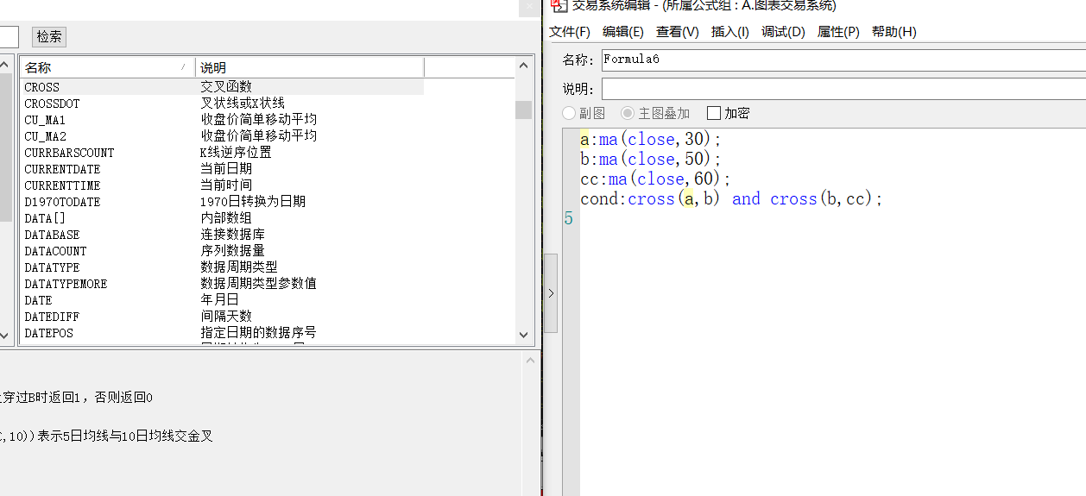Select the 副图 radio button
Viewport: 1086px width, 496px height.
tap(584, 113)
